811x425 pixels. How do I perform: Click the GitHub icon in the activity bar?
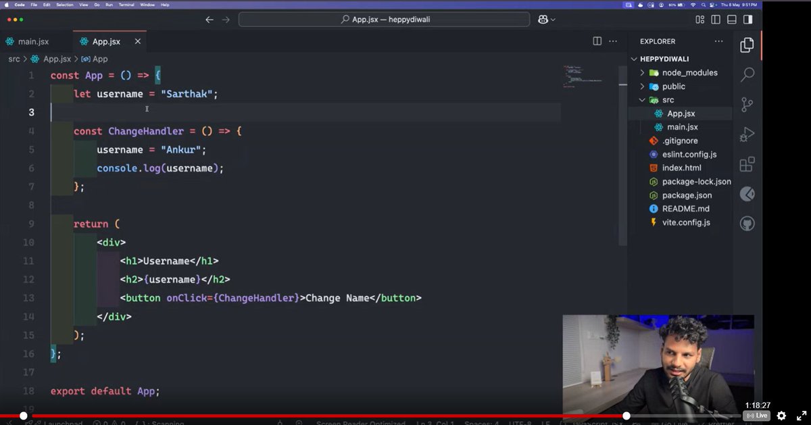(x=746, y=224)
